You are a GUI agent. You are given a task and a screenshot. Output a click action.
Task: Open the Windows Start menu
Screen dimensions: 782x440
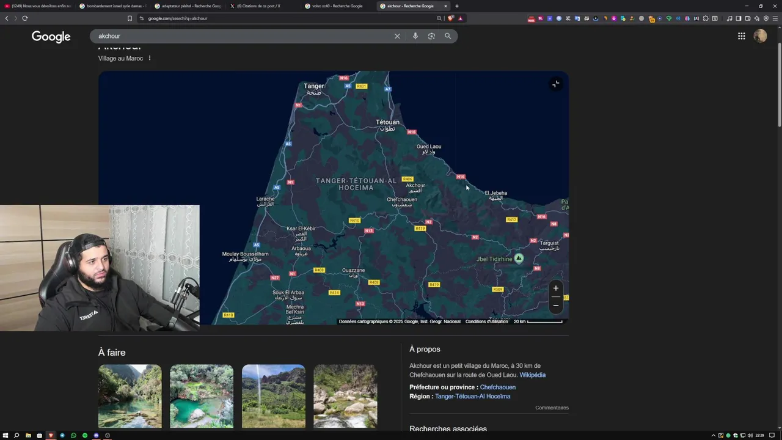point(5,435)
